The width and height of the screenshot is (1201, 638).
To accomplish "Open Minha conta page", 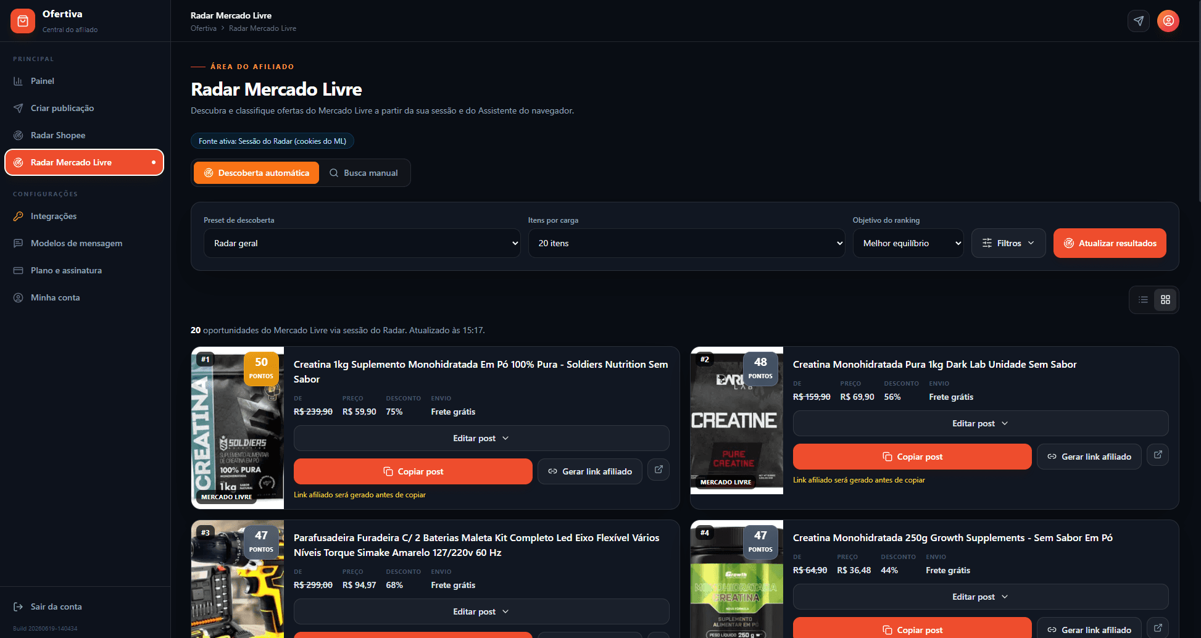I will click(84, 297).
